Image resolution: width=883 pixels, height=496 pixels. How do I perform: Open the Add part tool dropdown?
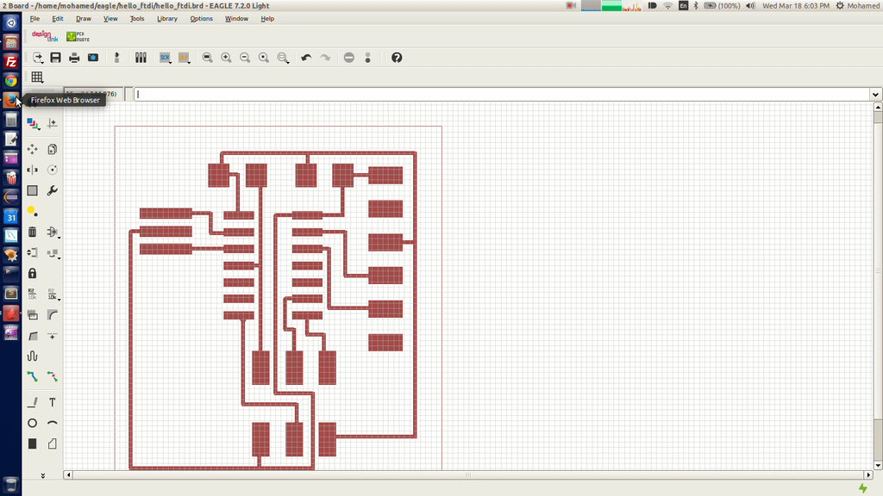[53, 232]
